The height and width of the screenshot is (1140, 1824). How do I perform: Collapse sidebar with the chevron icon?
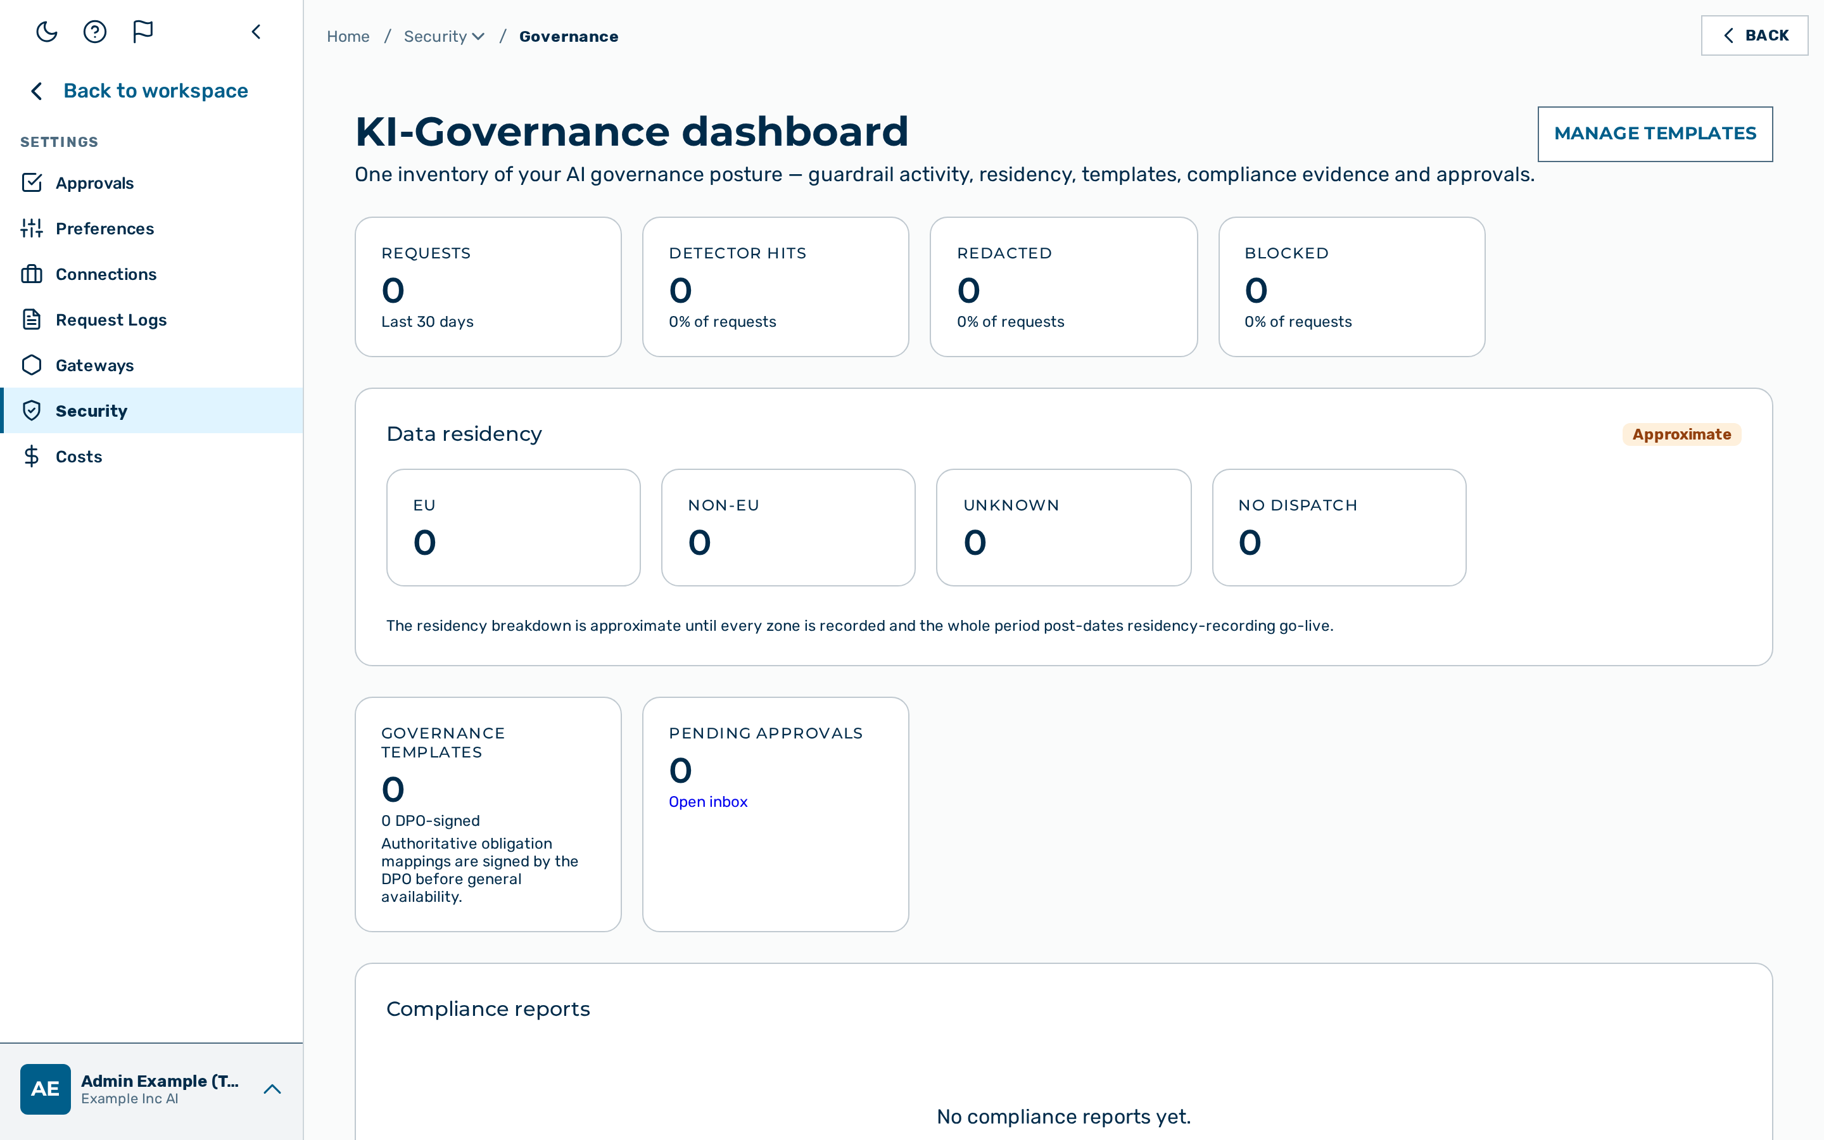256,32
